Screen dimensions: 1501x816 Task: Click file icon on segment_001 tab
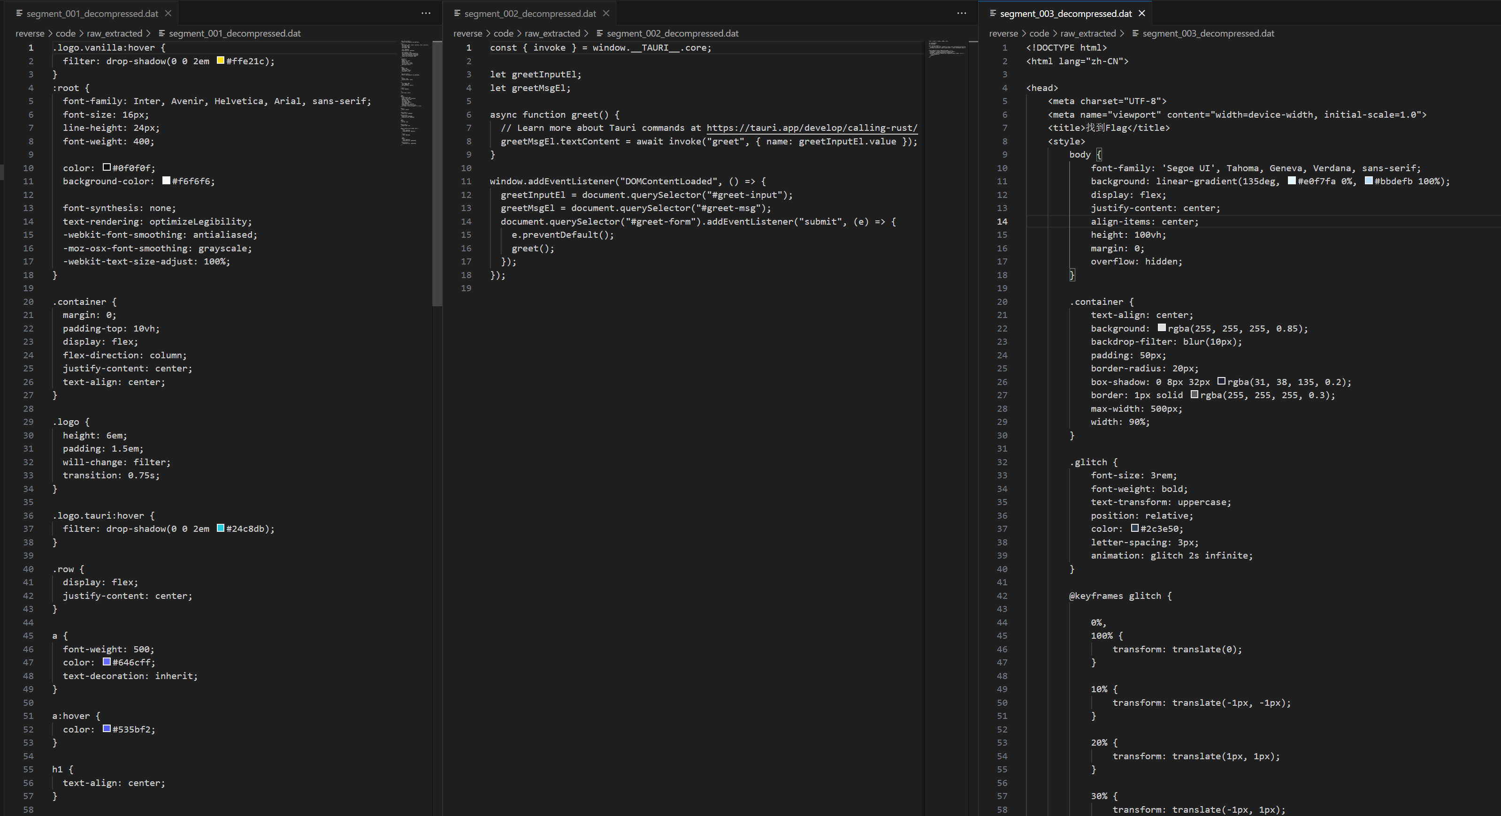[x=19, y=14]
